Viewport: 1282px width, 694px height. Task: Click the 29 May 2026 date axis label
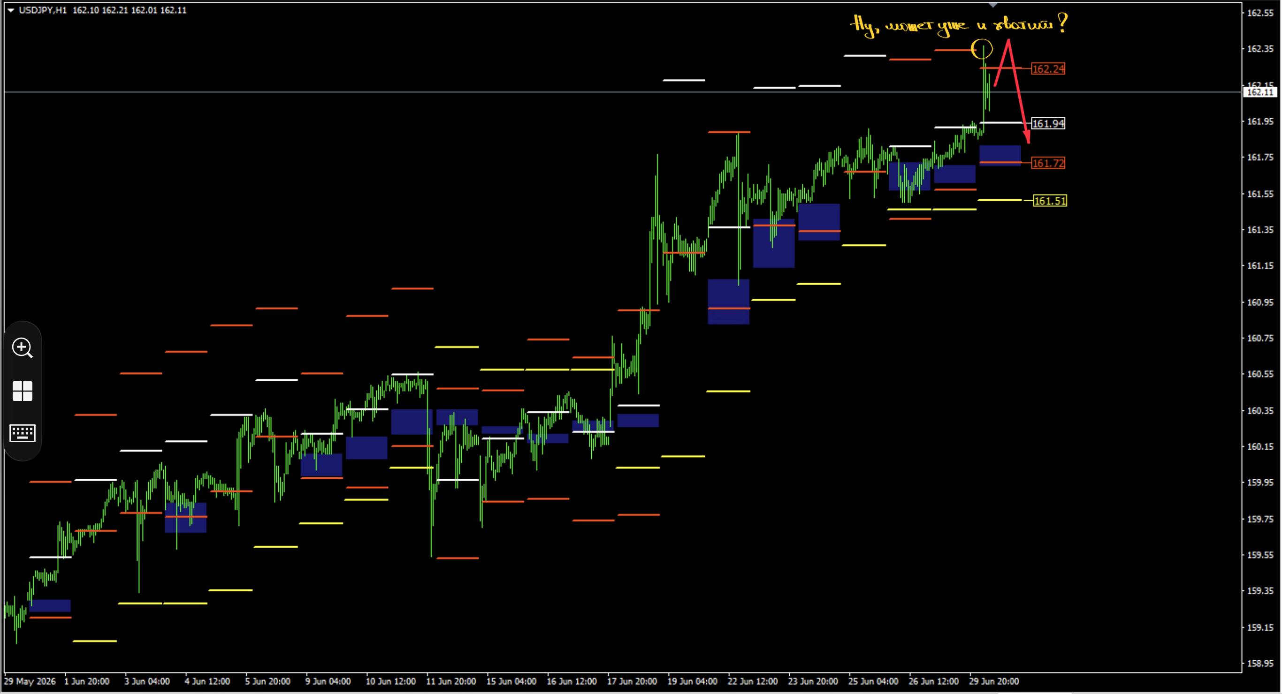pyautogui.click(x=30, y=681)
